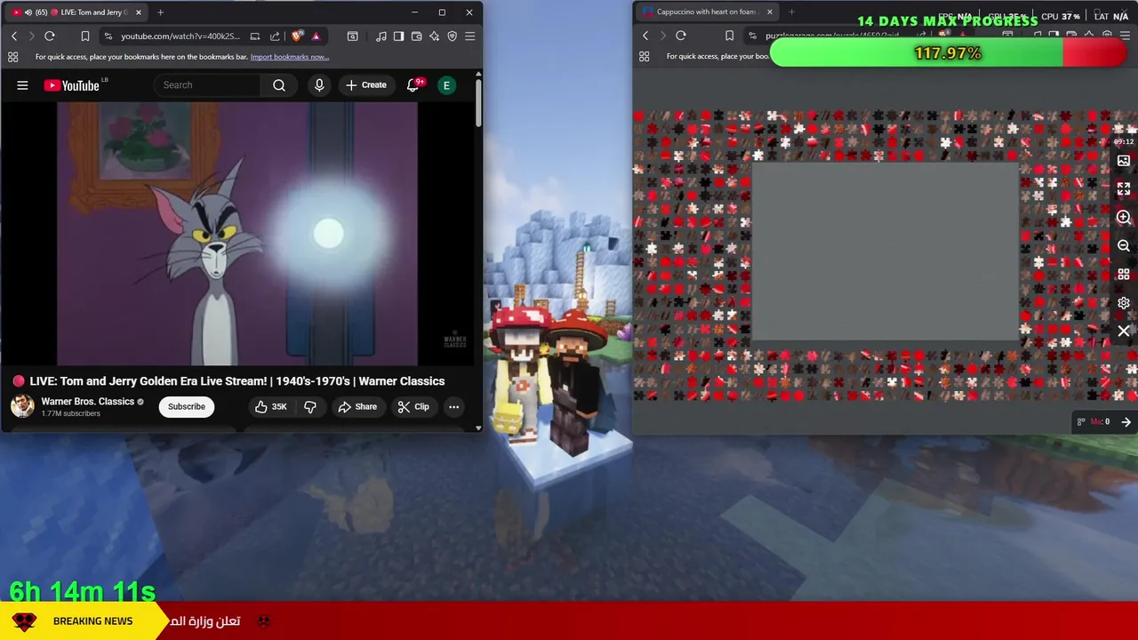Click the Import bookmarks now link
This screenshot has width=1138, height=640.
(x=290, y=57)
